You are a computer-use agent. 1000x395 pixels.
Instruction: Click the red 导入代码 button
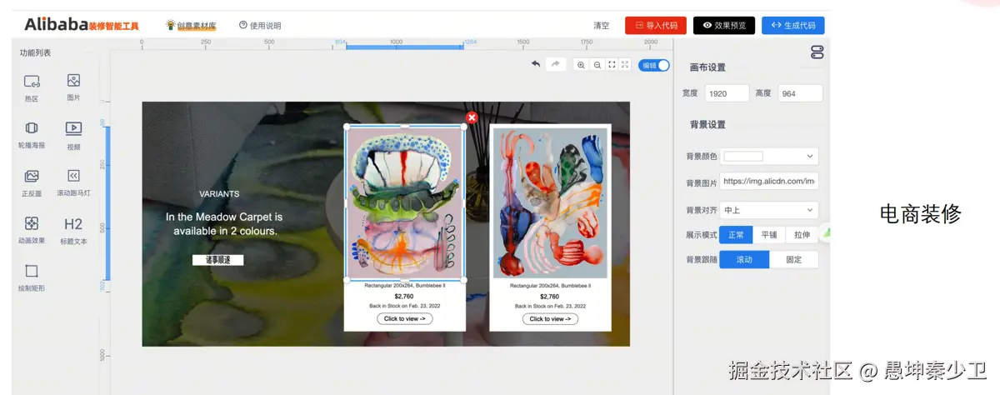(656, 26)
